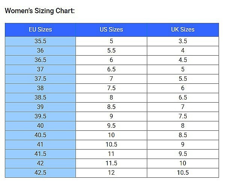Click US size 10.5 cell
225x183 pixels.
tap(111, 145)
